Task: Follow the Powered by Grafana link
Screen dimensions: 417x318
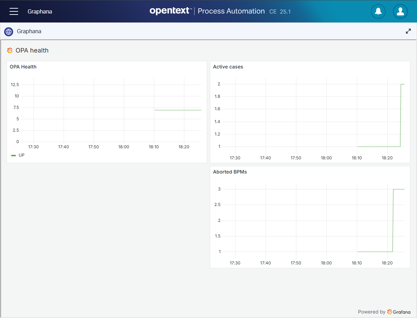Action: point(384,312)
